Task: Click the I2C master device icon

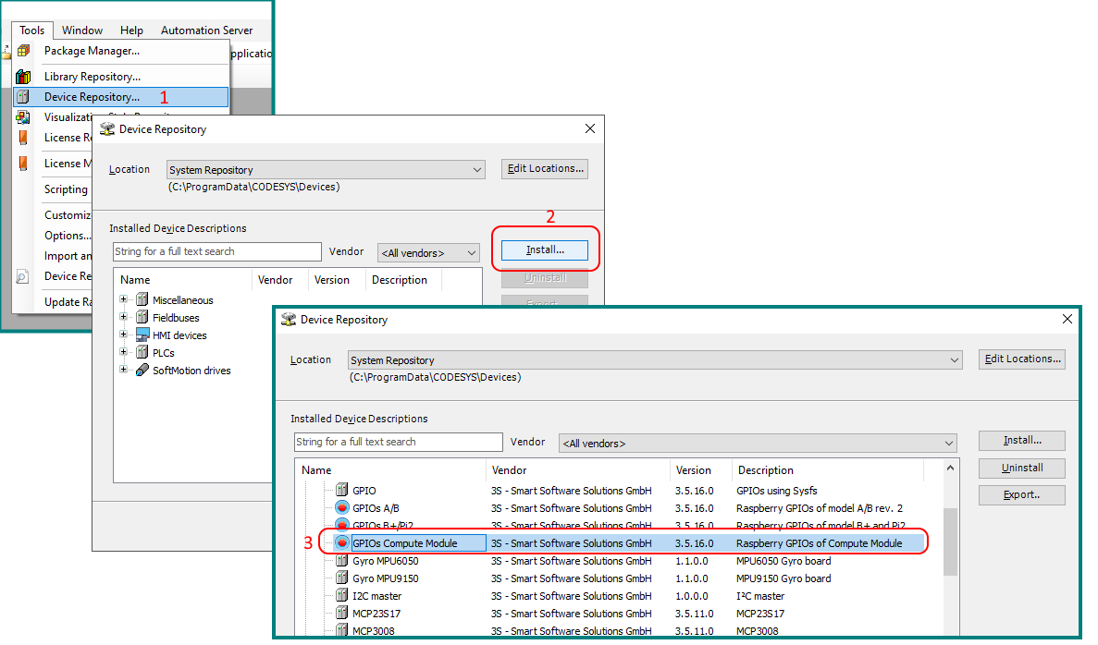Action: click(341, 596)
